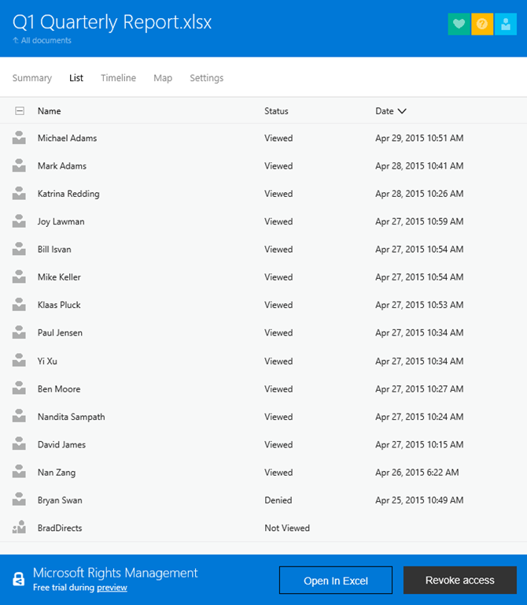Click the blue user account icon
The width and height of the screenshot is (527, 605).
click(x=506, y=24)
